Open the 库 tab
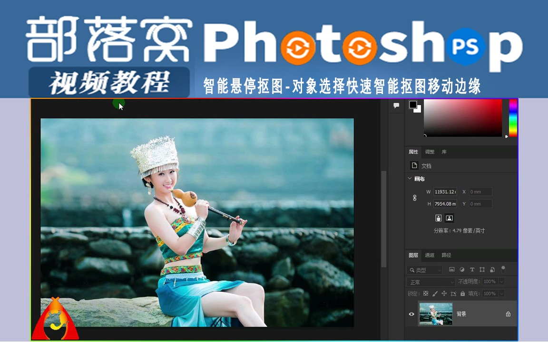 click(444, 152)
